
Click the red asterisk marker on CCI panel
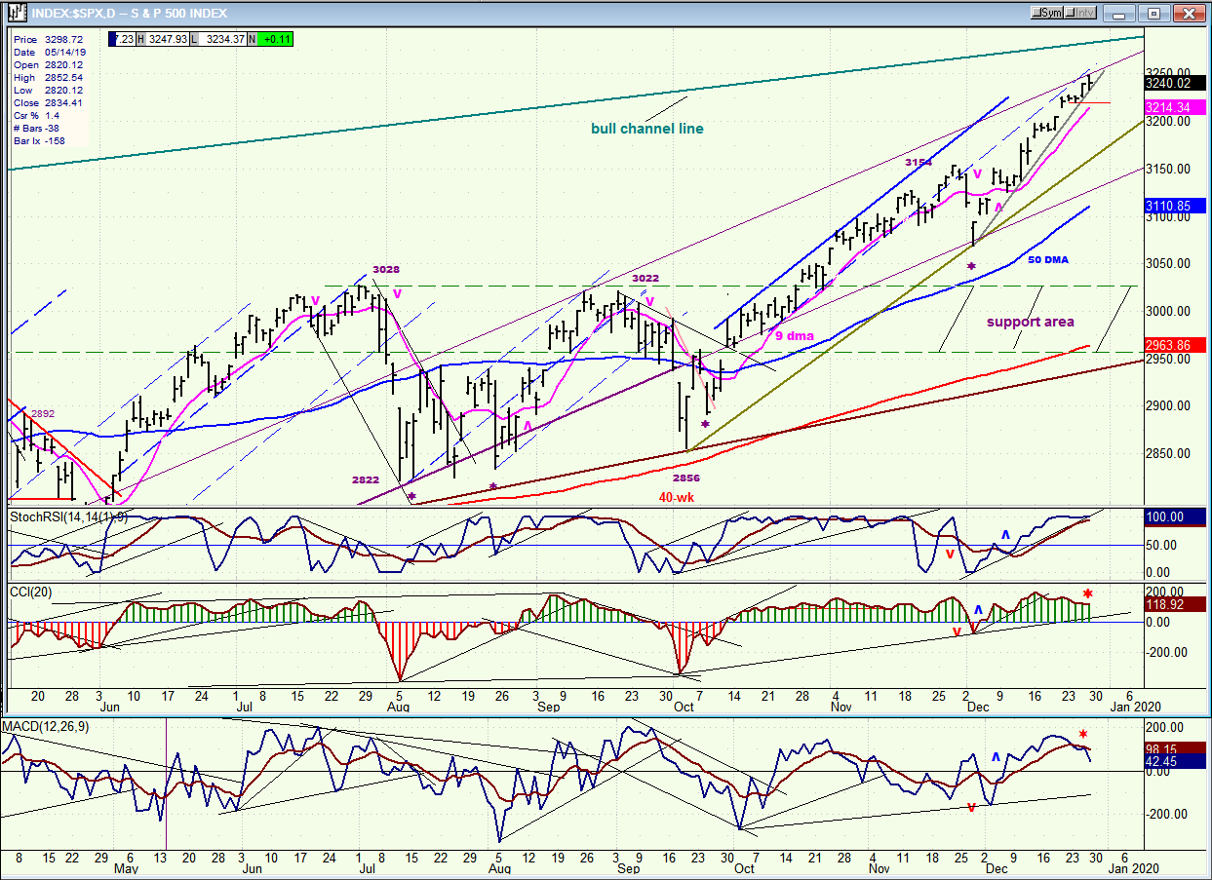[1088, 594]
